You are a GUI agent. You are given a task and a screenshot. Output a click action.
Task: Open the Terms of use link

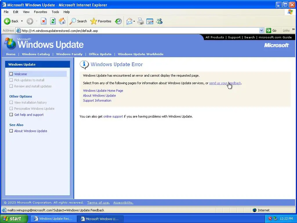point(99,202)
